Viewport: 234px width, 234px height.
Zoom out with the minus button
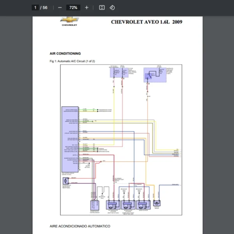coord(60,8)
